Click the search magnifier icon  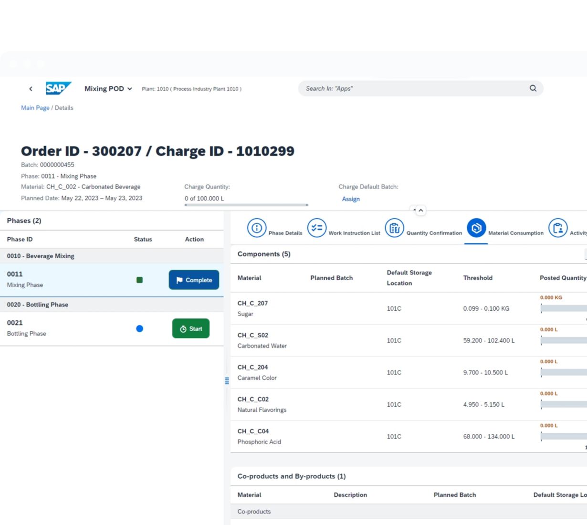pos(533,88)
